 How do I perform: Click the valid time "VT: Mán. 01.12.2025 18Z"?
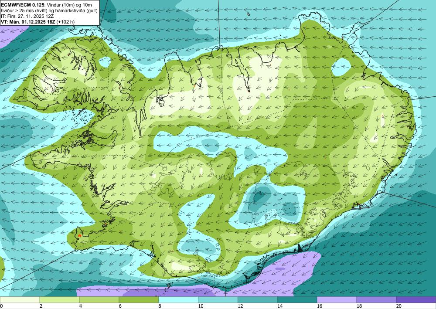tap(28, 22)
